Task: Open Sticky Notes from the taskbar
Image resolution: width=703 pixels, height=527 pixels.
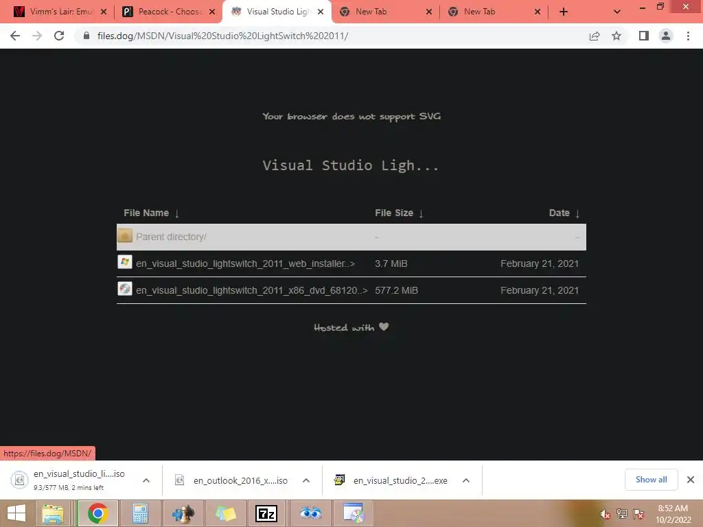Action: pyautogui.click(x=225, y=513)
